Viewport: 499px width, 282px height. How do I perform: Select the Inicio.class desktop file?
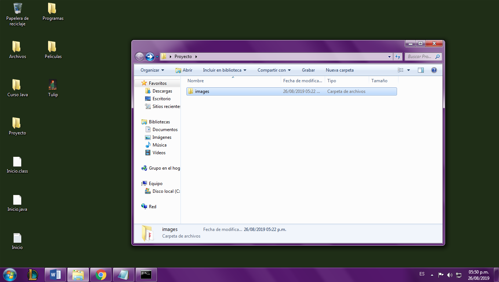coord(17,164)
